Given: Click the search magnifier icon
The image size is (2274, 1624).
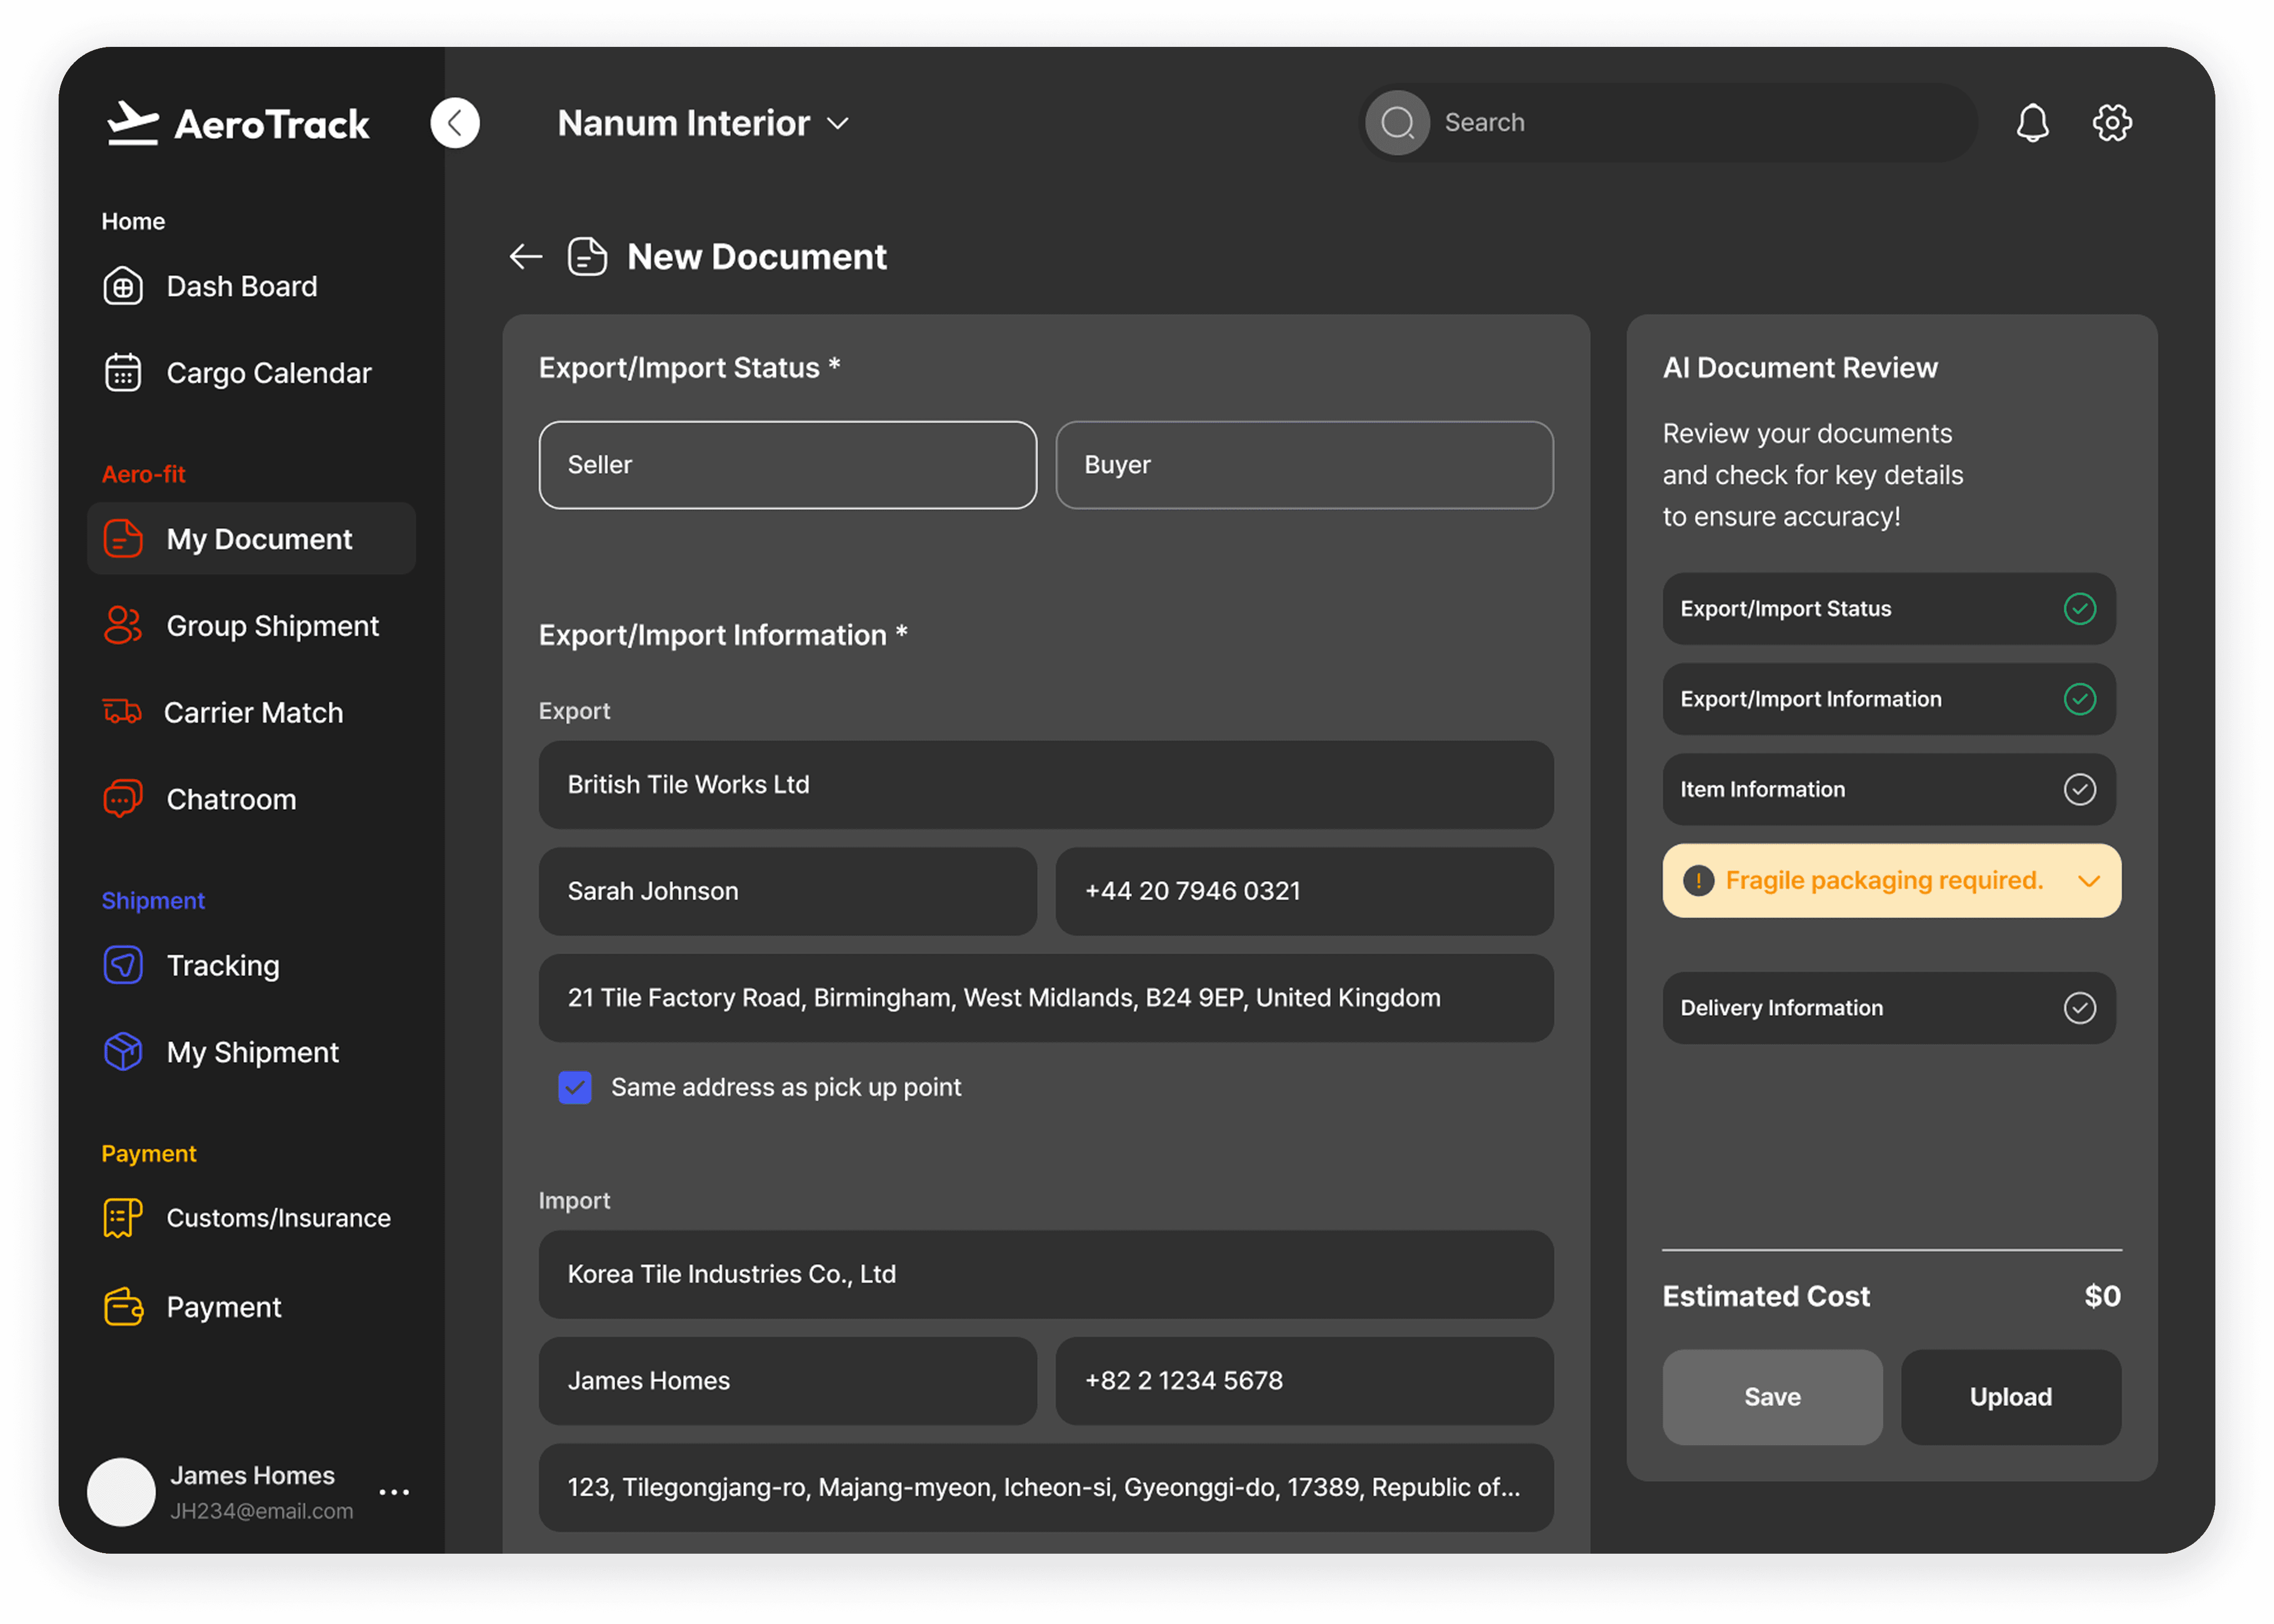Looking at the screenshot, I should click(1397, 123).
